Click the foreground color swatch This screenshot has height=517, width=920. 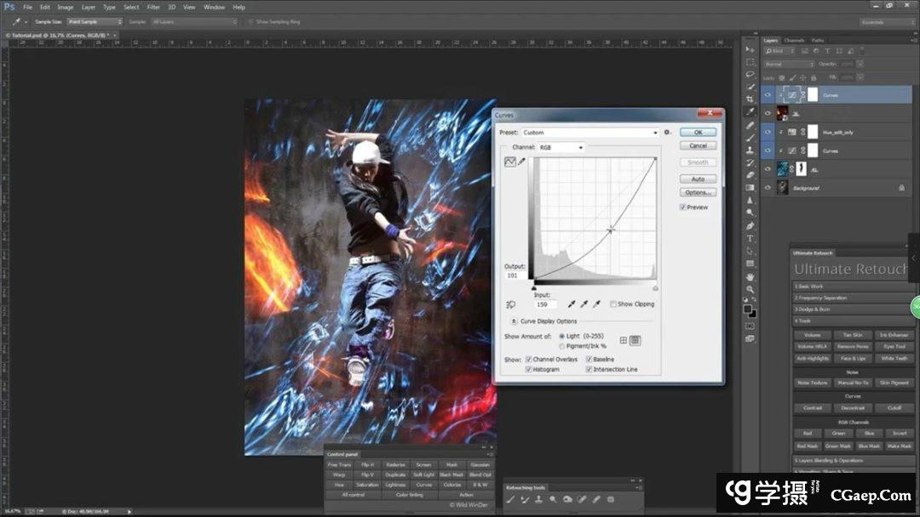tap(749, 309)
